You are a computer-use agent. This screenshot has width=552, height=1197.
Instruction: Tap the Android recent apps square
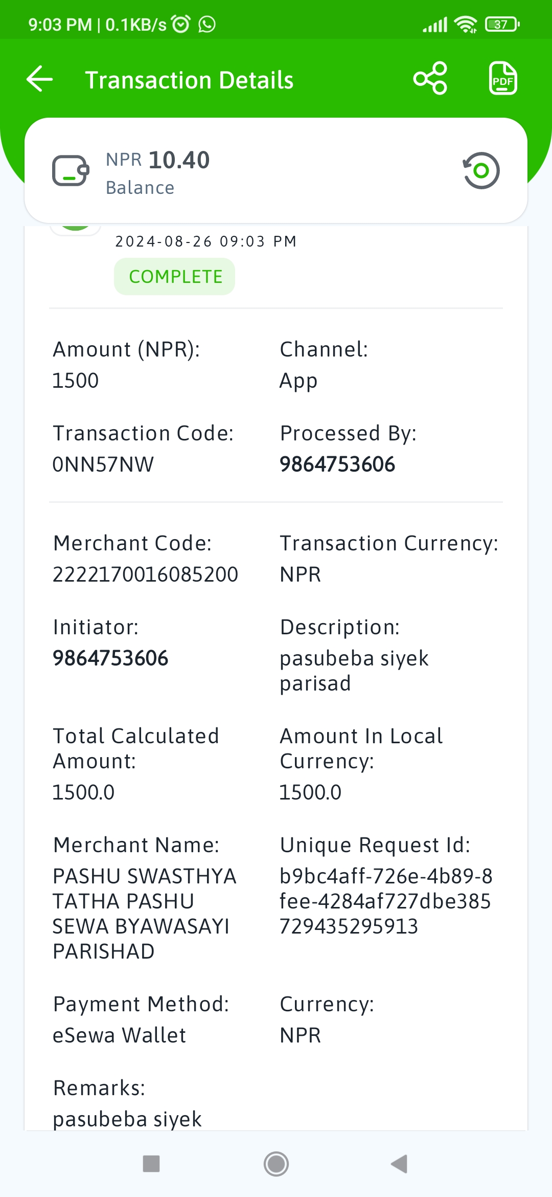tap(151, 1164)
